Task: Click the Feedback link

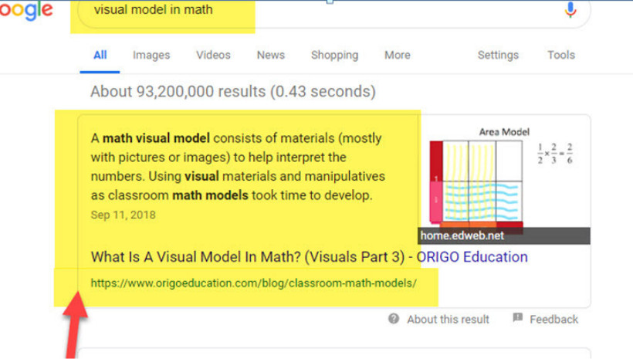Action: click(x=554, y=320)
